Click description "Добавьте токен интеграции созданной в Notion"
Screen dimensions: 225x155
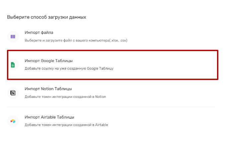point(65,97)
